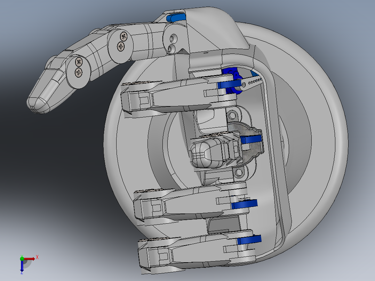Select the upper hole on the extended finger knuckle
This screenshot has width=375, height=281.
173,39
